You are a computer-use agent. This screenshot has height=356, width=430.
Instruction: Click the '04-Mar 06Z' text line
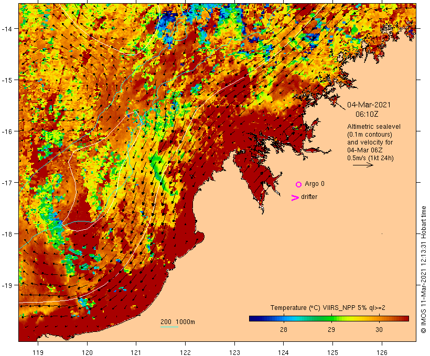tap(365, 150)
